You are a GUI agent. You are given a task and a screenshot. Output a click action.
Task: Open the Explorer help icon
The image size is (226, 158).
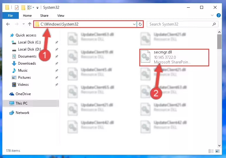click(218, 15)
